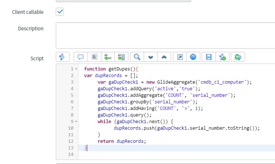Collapse the function fold at line 1
The image size is (275, 164).
pyautogui.click(x=76, y=69)
